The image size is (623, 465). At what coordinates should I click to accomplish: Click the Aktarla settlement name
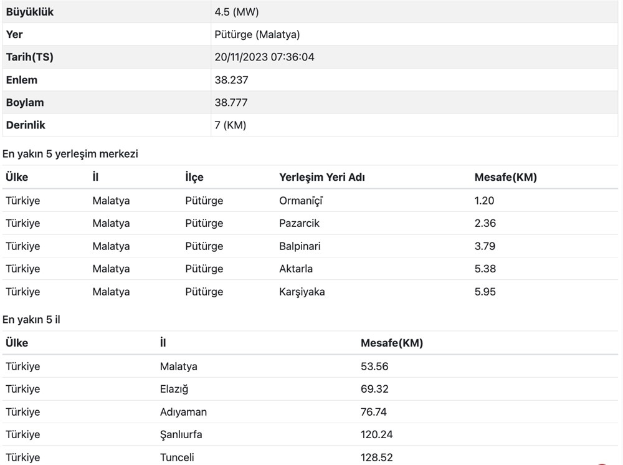pyautogui.click(x=296, y=269)
